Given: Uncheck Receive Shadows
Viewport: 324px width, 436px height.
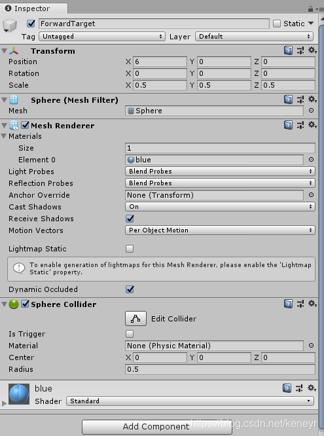Looking at the screenshot, I should (130, 219).
